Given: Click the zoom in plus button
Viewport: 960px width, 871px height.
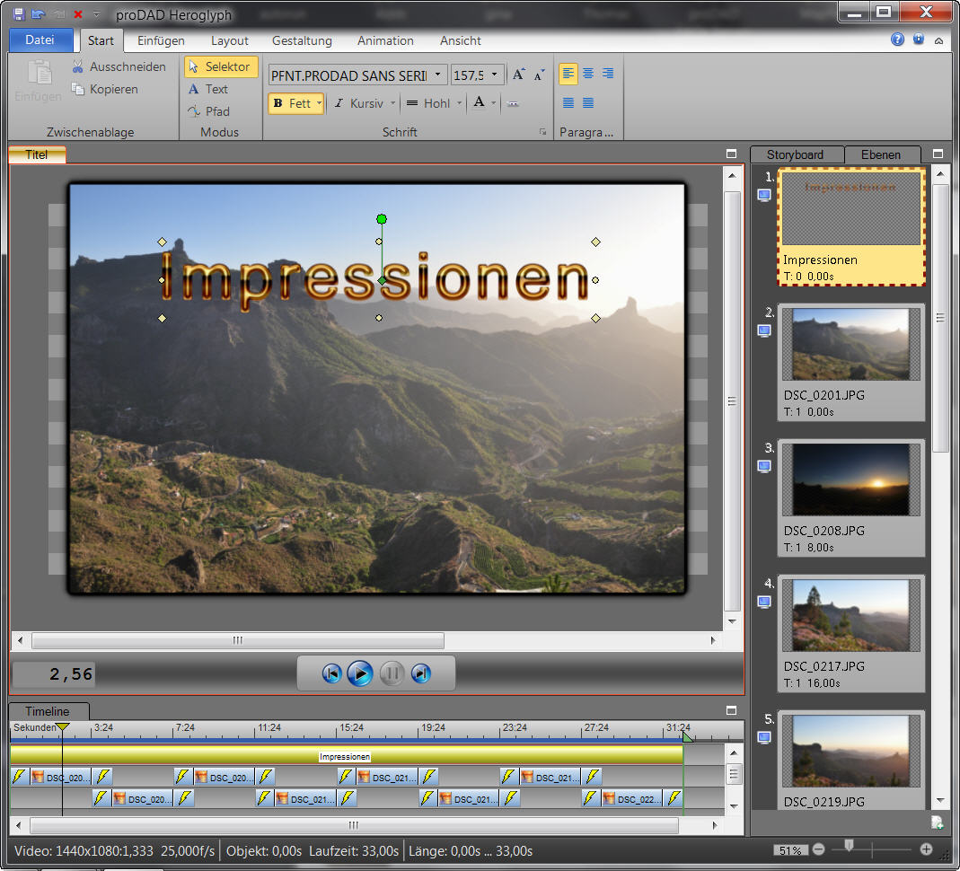Looking at the screenshot, I should point(927,849).
